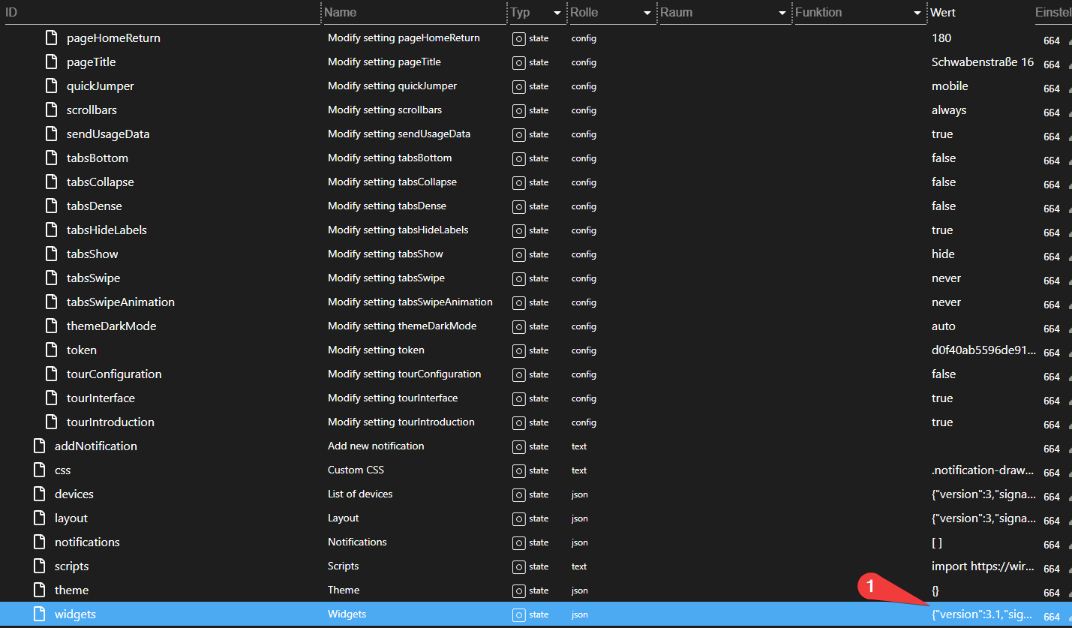Click the file icon of tabsBottom
The image size is (1072, 628).
[x=51, y=158]
